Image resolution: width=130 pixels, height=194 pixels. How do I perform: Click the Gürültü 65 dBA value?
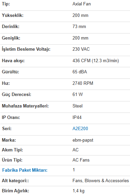click(80, 72)
